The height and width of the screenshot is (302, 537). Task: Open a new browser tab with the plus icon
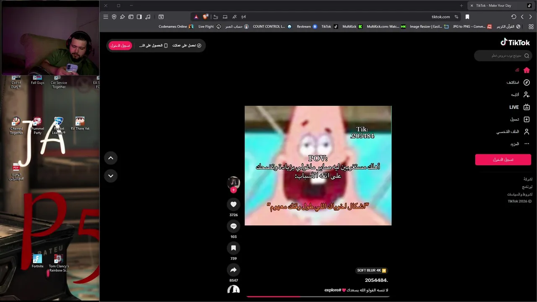[461, 5]
